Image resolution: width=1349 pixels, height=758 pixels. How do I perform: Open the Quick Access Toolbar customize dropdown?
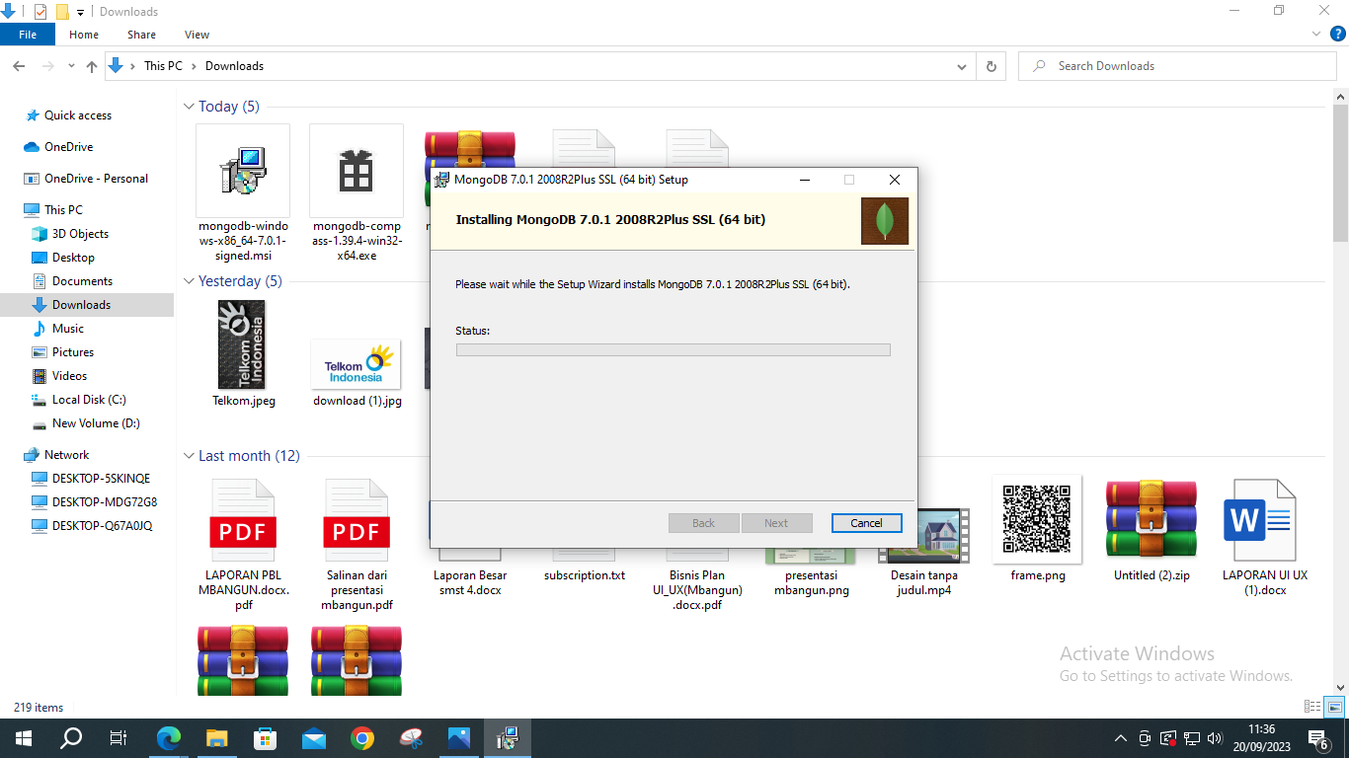(x=80, y=12)
